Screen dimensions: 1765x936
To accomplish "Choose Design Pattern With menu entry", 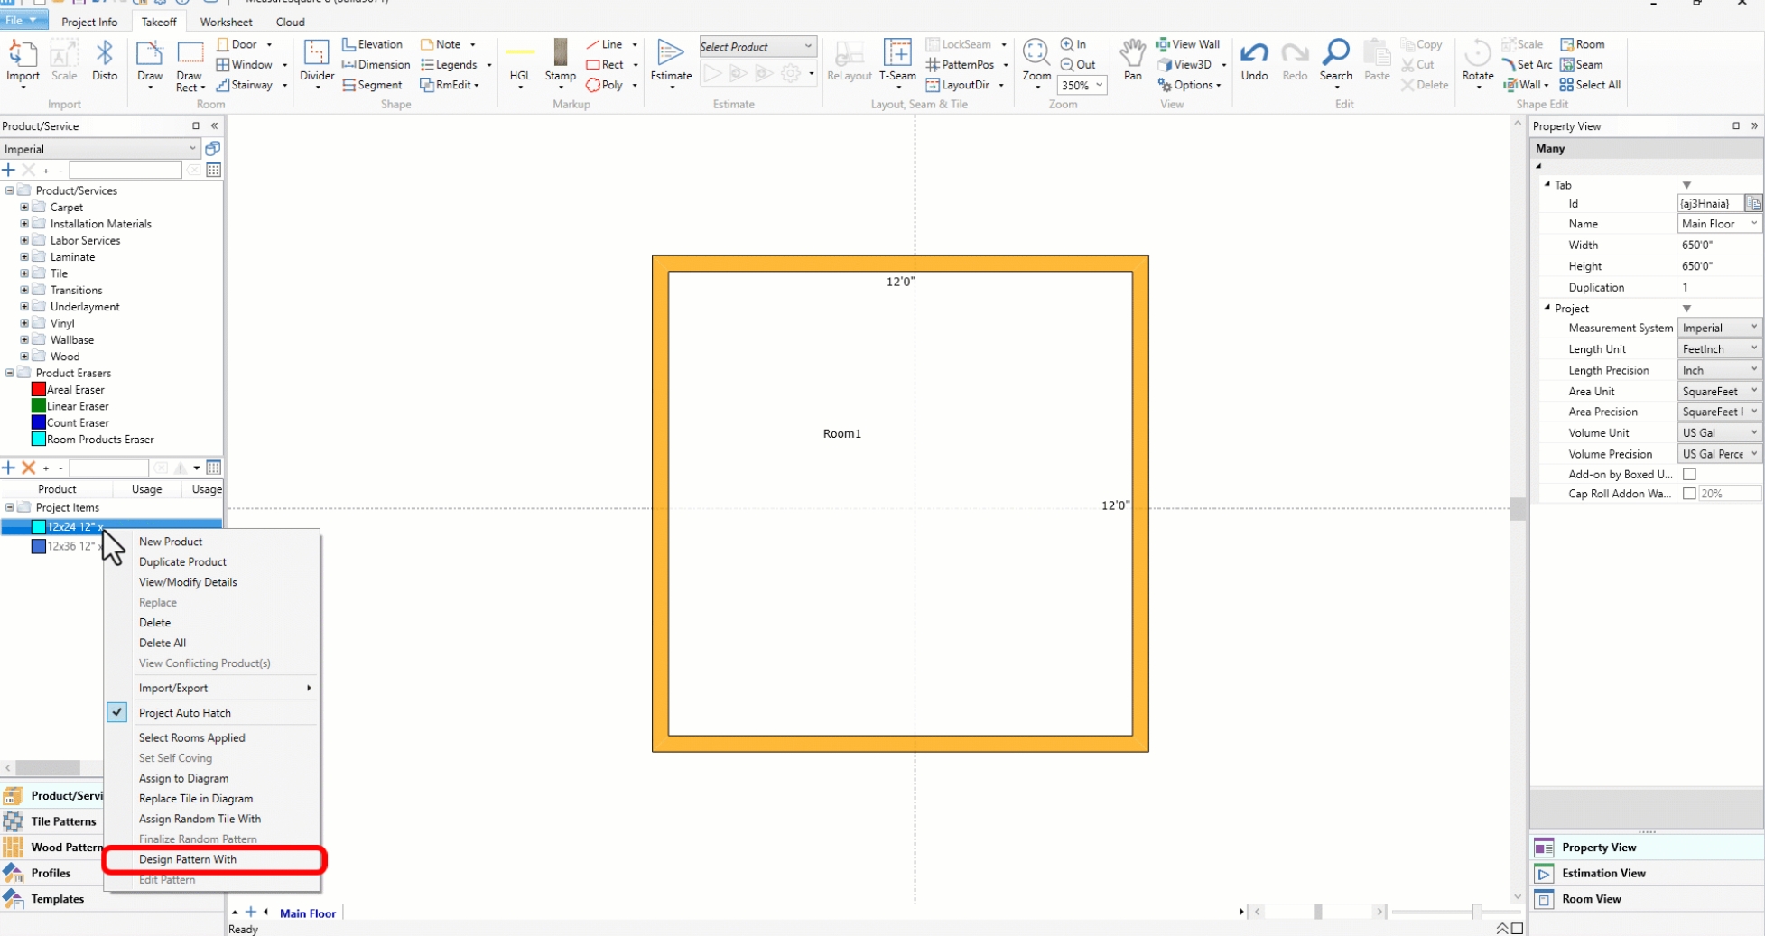I will tap(188, 859).
